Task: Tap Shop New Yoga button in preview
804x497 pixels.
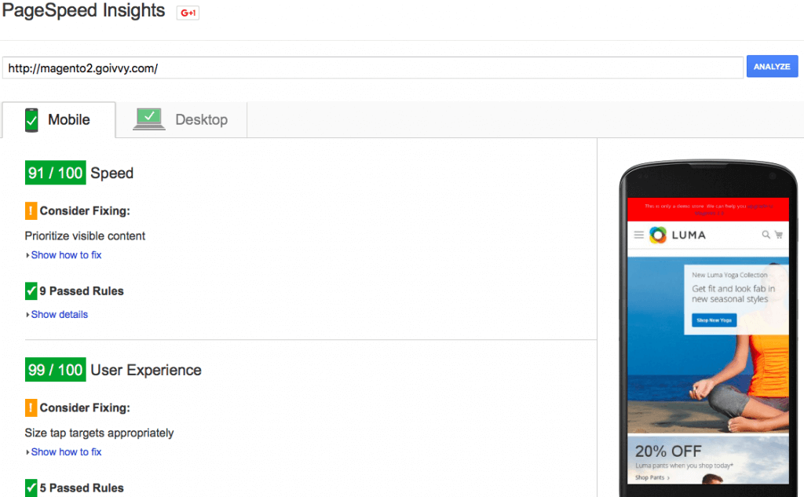Action: click(714, 320)
